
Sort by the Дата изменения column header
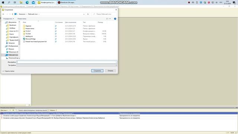point(71,22)
